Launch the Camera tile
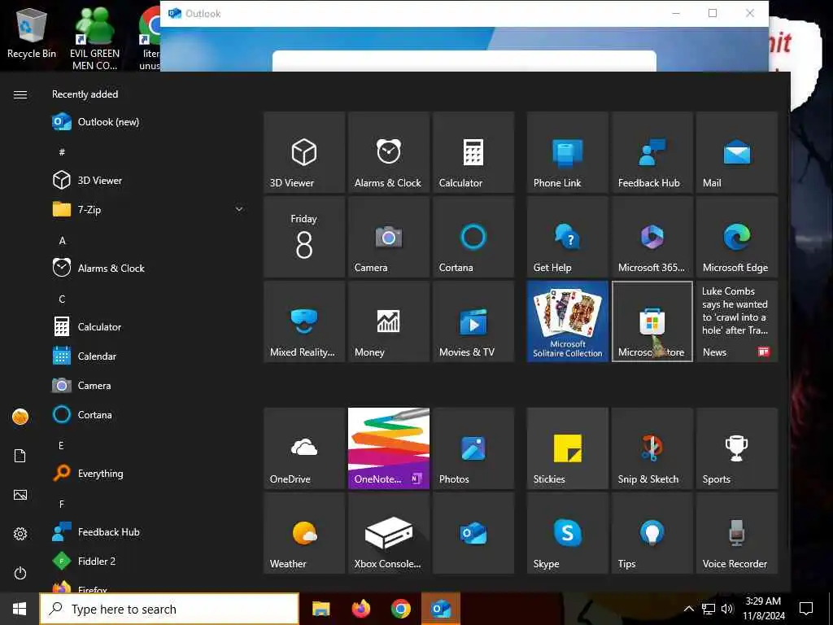Image resolution: width=833 pixels, height=625 pixels. [388, 237]
